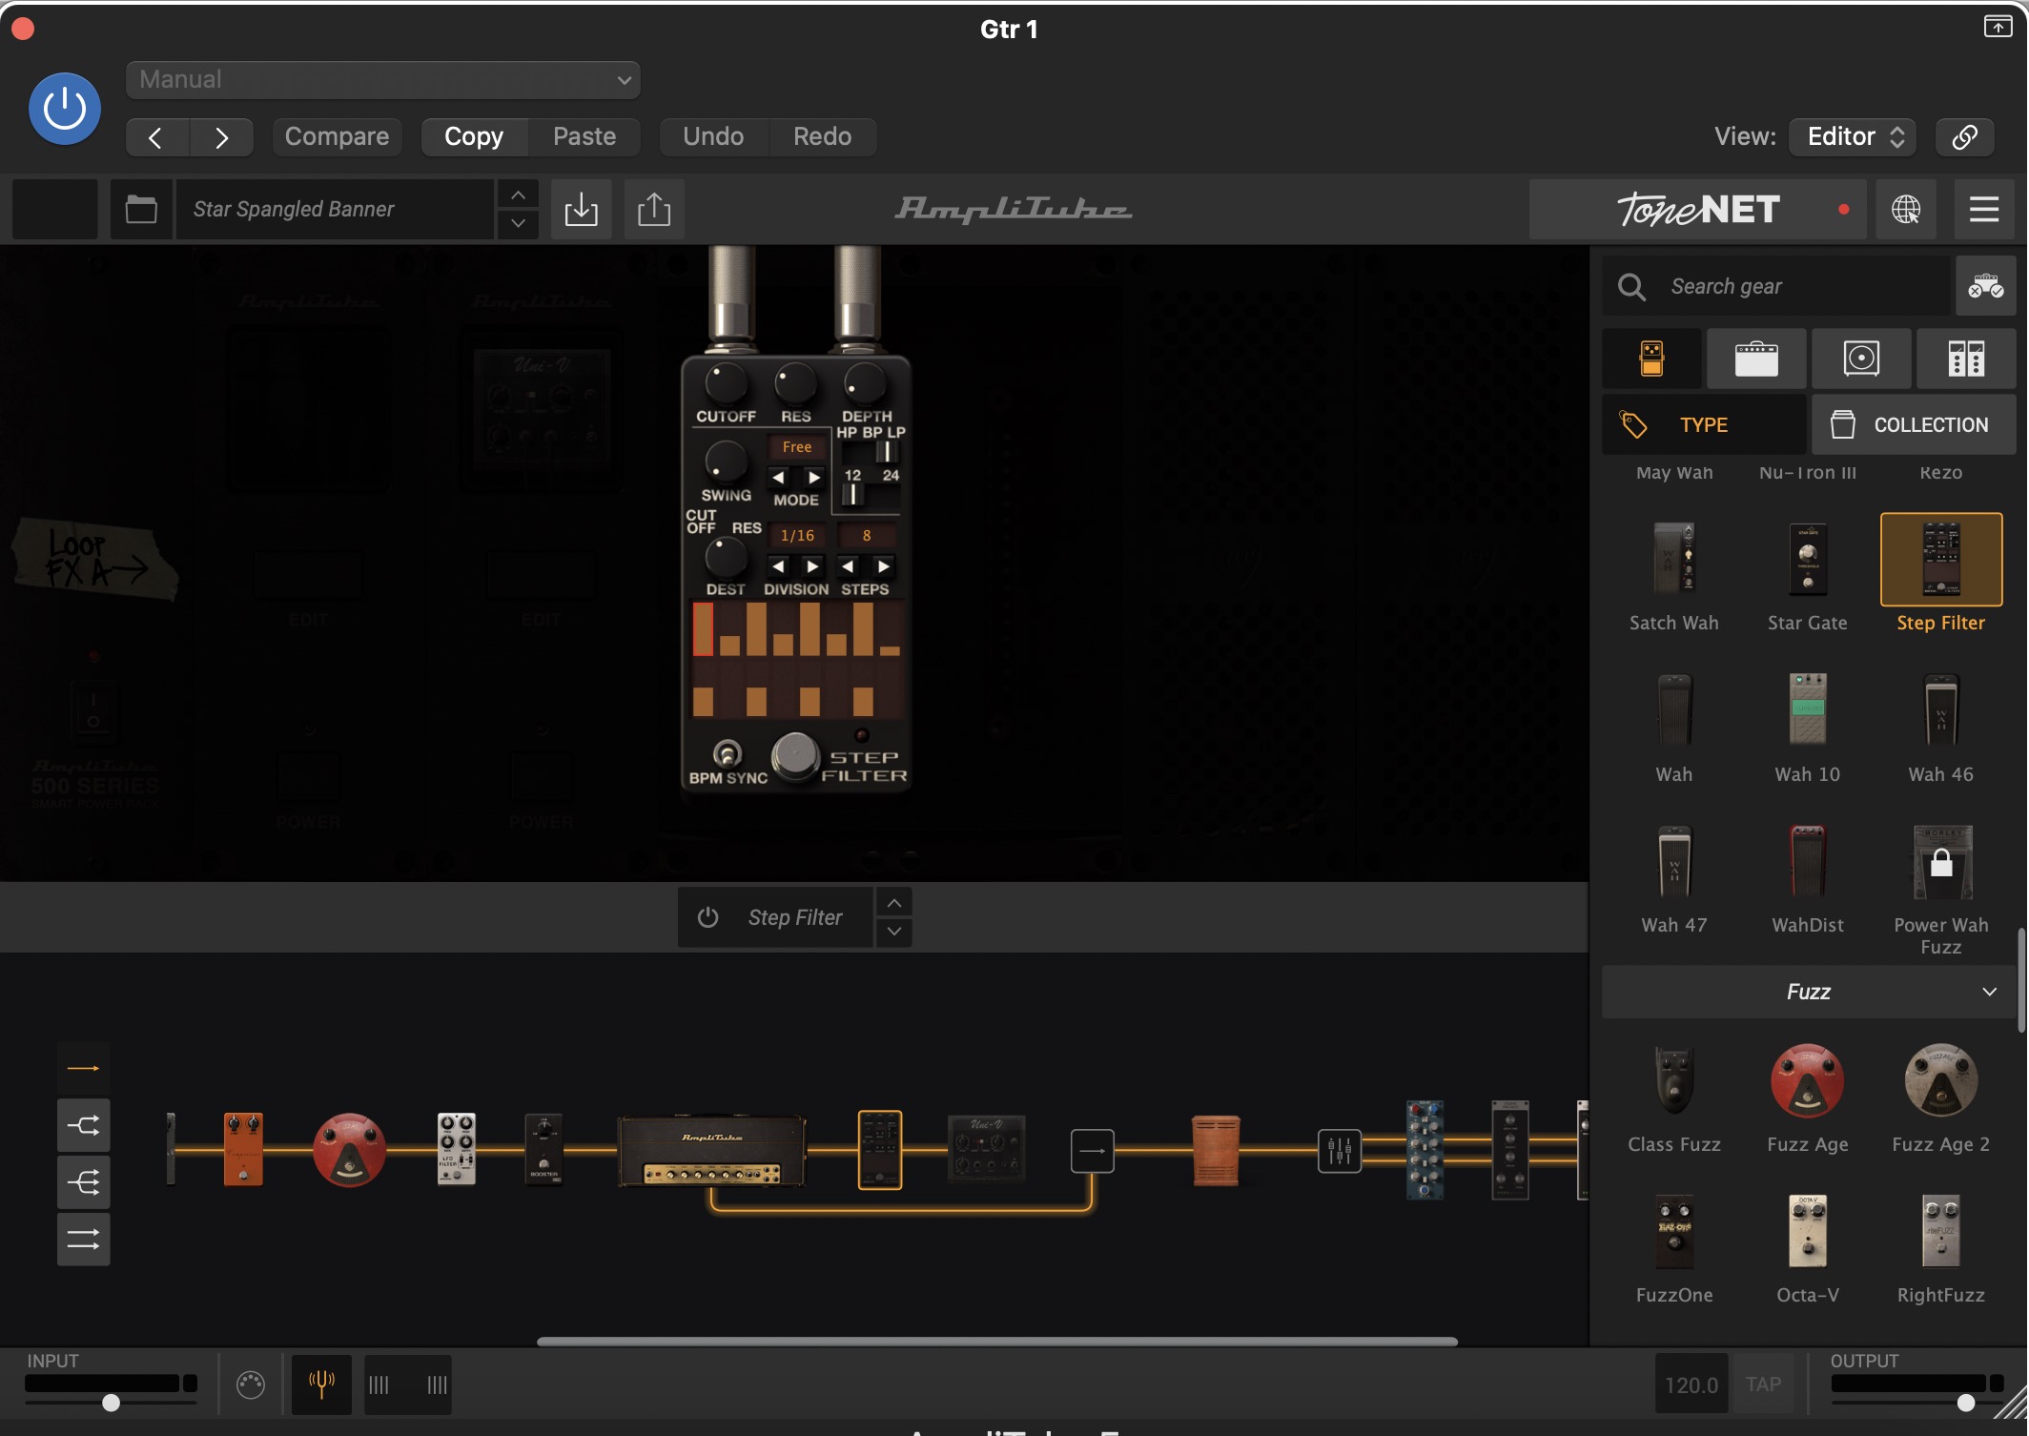This screenshot has height=1436, width=2029.
Task: Select the amp head in signal chain
Action: (x=711, y=1150)
